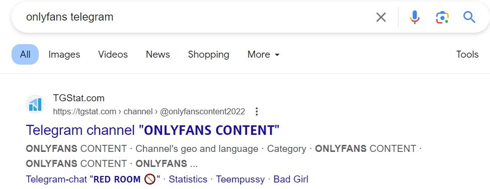The image size is (490, 189).
Task: Open the Statistics sitelink
Action: pos(188,179)
